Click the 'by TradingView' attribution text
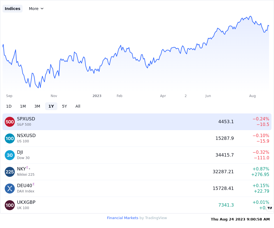Image resolution: width=274 pixels, height=228 pixels. tap(153, 218)
